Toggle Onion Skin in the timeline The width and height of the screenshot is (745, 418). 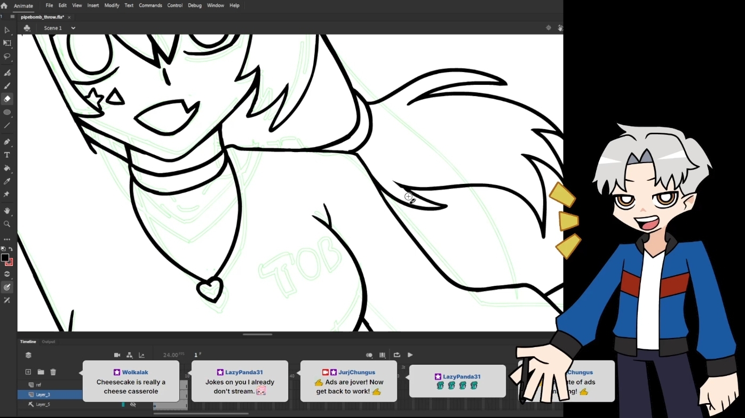369,355
